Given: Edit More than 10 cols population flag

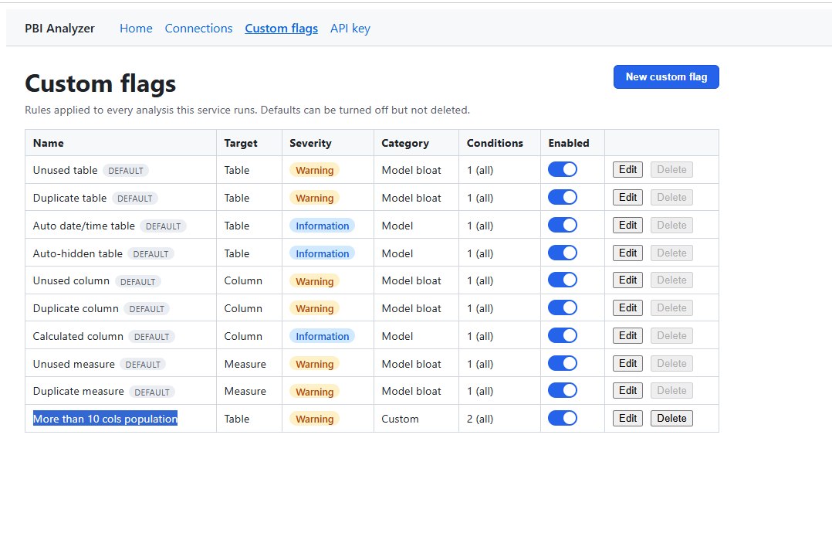Looking at the screenshot, I should point(627,418).
